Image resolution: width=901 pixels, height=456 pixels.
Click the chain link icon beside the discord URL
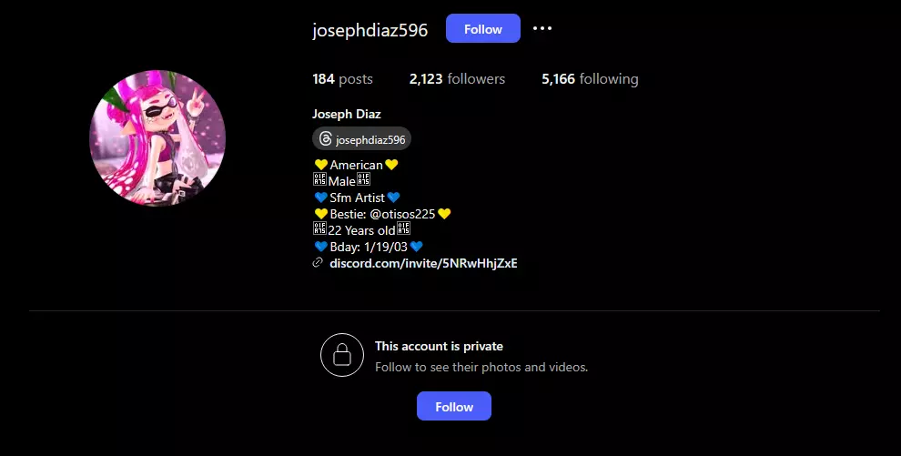[318, 263]
